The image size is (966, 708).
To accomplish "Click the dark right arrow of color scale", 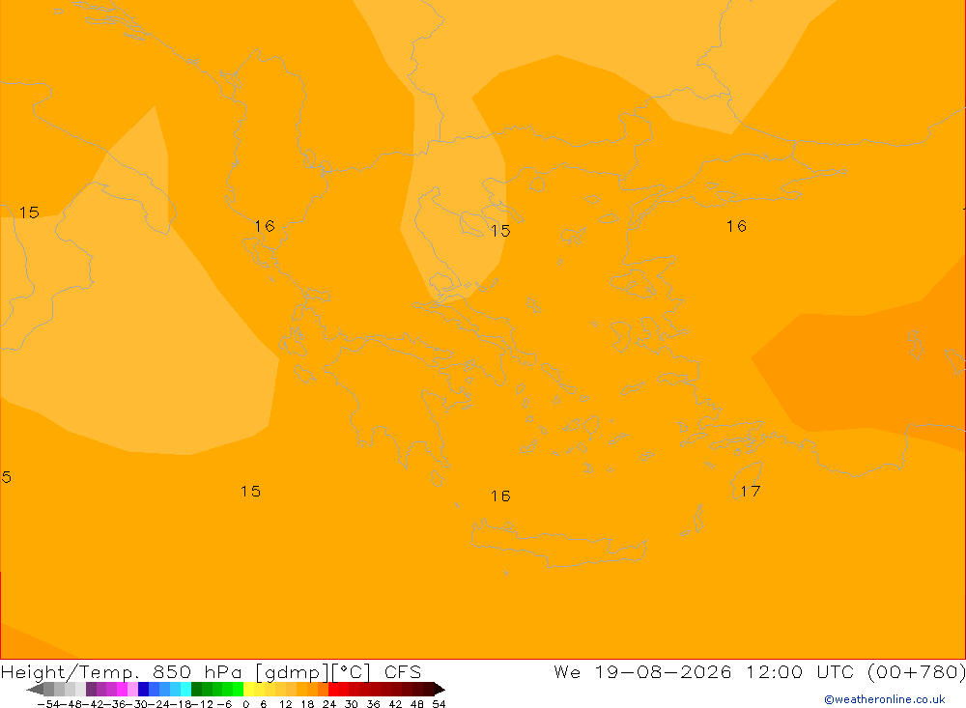I will point(440,689).
